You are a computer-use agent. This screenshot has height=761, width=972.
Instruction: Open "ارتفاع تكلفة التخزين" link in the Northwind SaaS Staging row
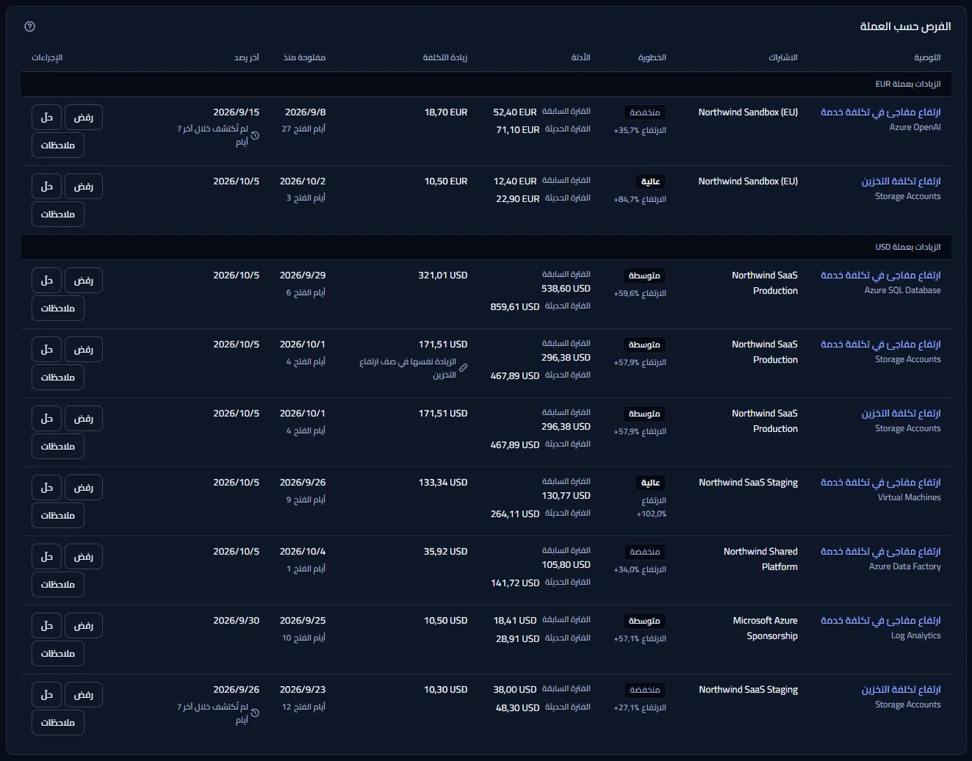coord(901,690)
